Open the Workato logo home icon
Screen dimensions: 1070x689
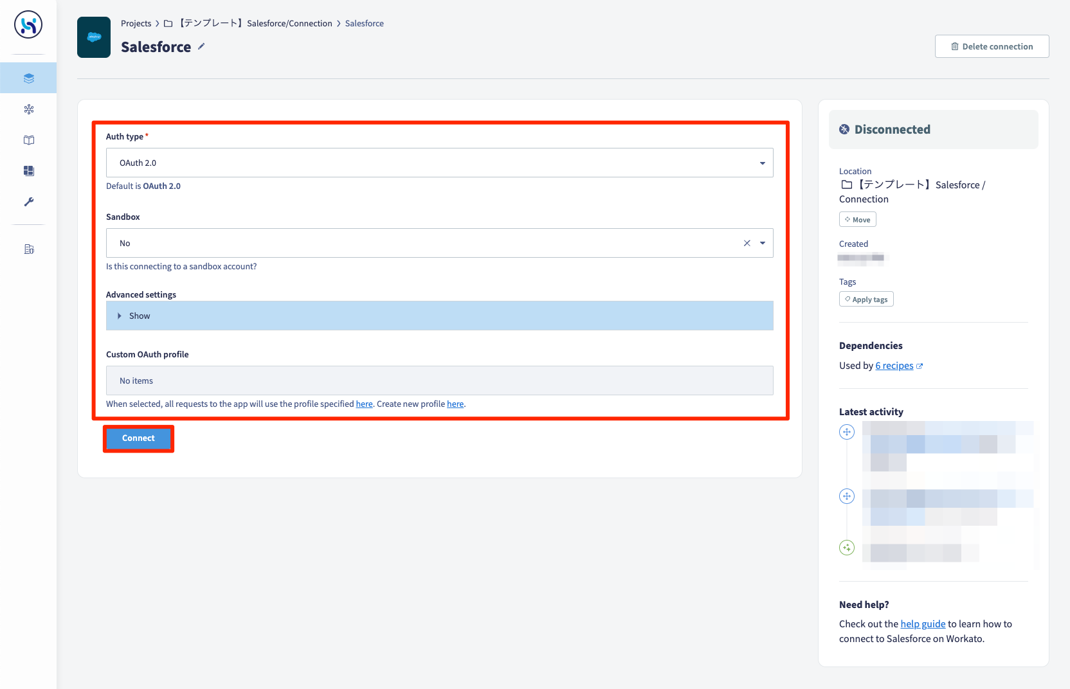[28, 24]
